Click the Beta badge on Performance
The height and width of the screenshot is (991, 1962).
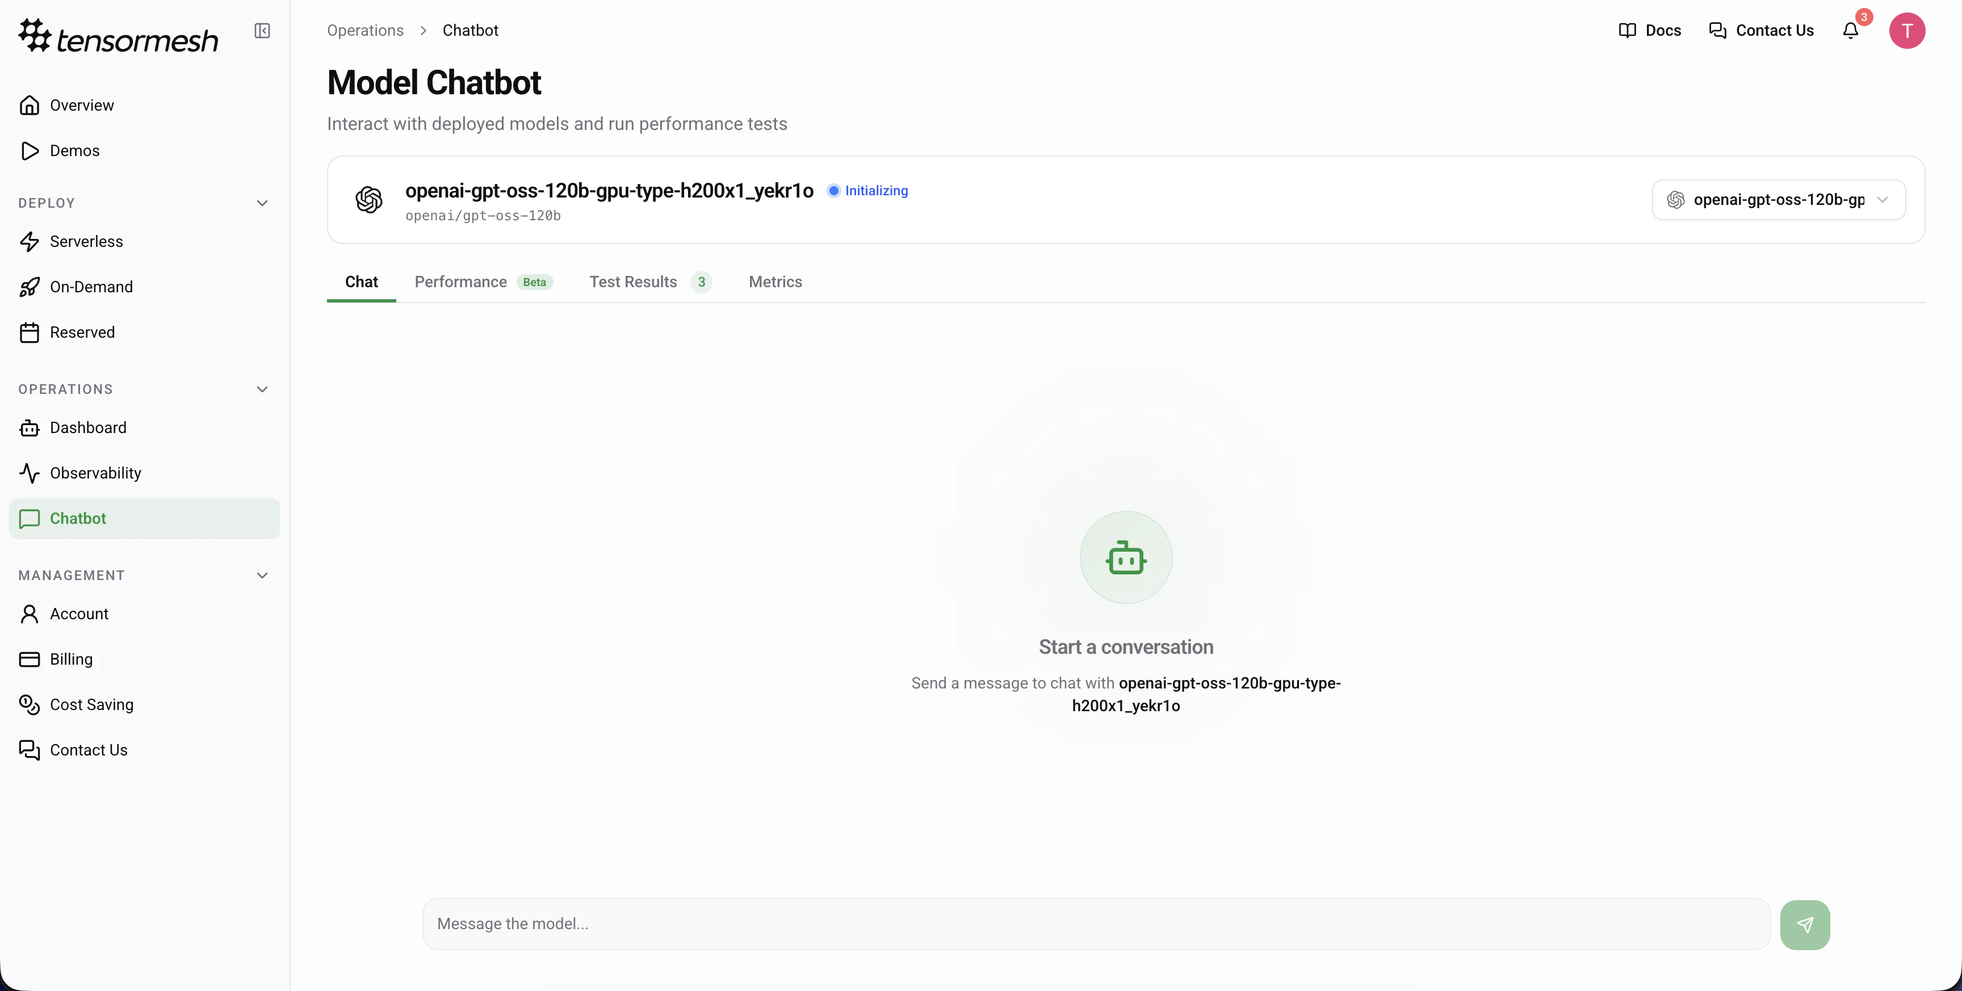pos(534,282)
